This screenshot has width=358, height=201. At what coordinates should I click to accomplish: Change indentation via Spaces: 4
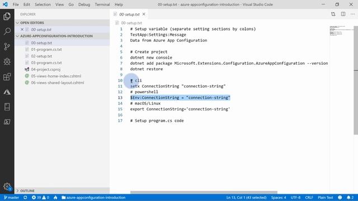[279, 198]
